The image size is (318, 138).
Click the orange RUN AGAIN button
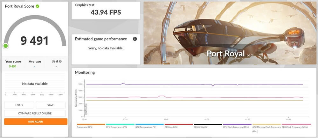[36, 122]
